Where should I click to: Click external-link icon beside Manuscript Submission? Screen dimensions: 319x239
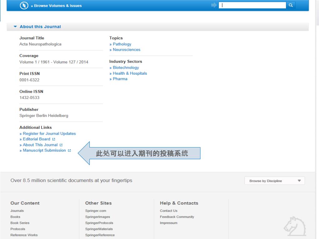coord(69,150)
